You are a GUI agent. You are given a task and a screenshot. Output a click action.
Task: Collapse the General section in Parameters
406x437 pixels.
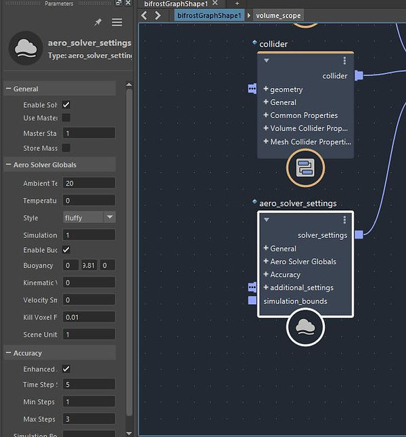click(x=8, y=89)
